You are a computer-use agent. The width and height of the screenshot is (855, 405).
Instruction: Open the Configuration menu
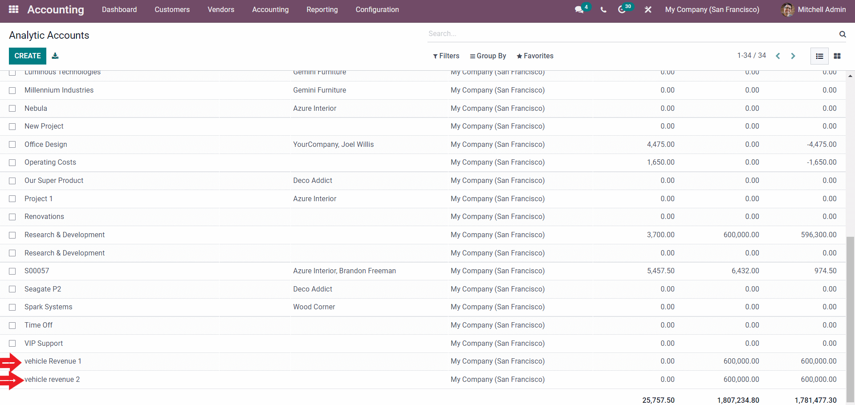coord(377,10)
